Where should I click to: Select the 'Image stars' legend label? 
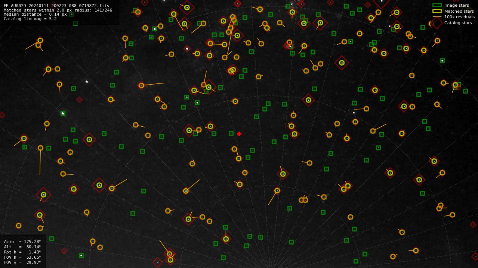tap(456, 5)
